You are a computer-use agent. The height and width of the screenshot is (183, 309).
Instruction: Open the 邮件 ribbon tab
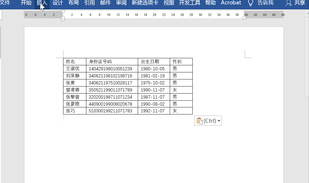(105, 3)
